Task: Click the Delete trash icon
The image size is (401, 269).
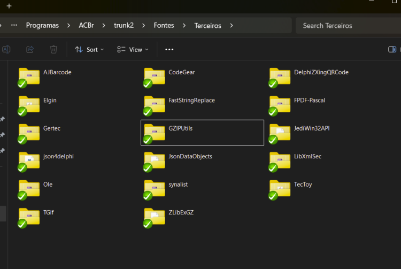Action: (x=53, y=49)
